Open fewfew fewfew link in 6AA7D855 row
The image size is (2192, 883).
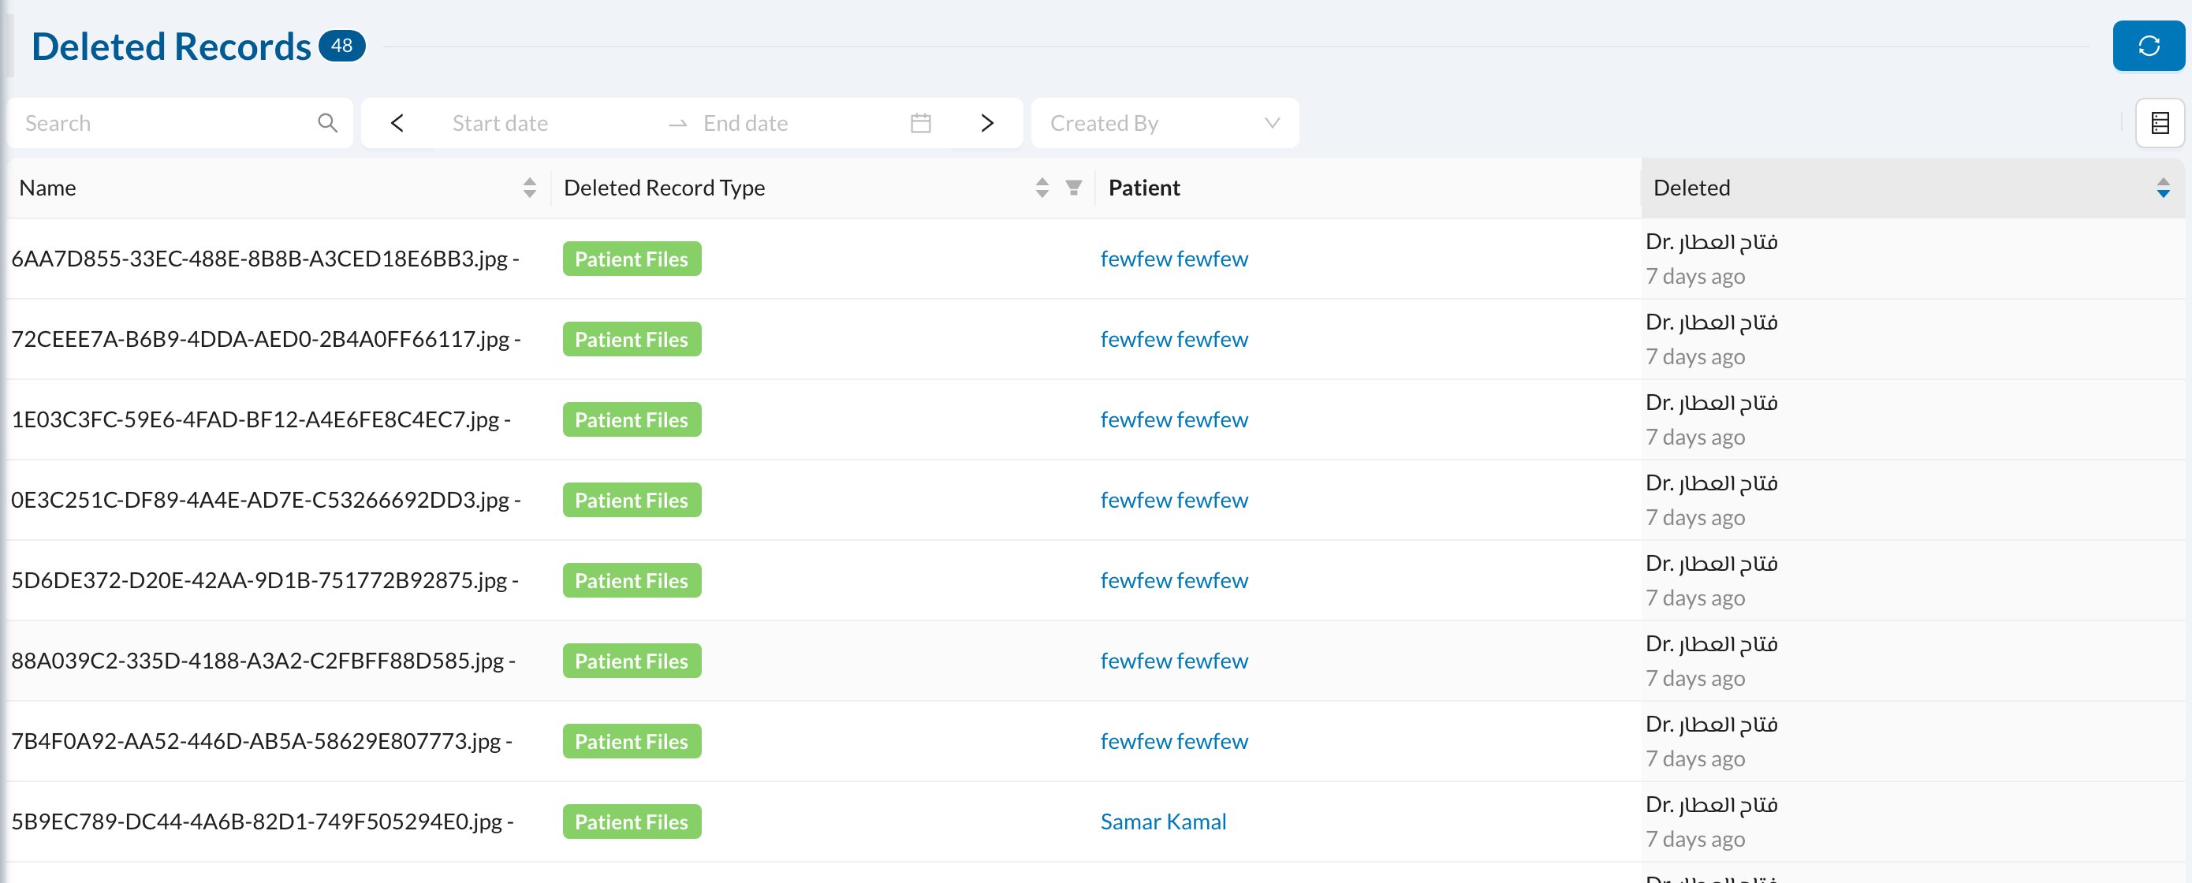click(x=1174, y=259)
